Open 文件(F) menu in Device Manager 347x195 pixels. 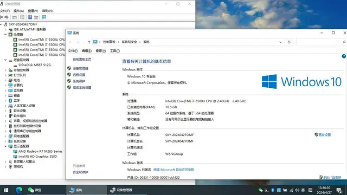click(x=5, y=11)
